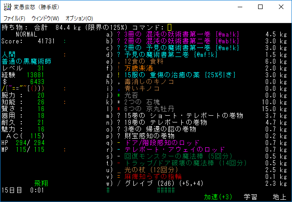292x202 pixels.
Task: Click the slash weapon symbol beside グレイブ
Action: [x=119, y=183]
